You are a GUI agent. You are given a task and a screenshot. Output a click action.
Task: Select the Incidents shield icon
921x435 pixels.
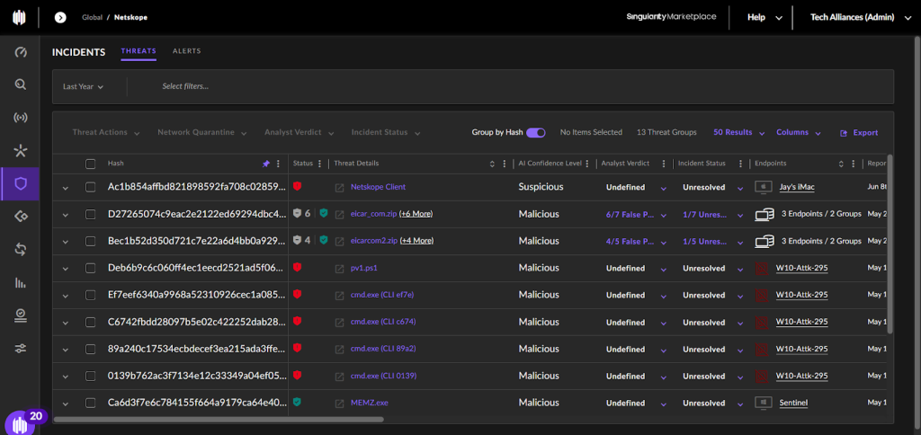tap(21, 184)
